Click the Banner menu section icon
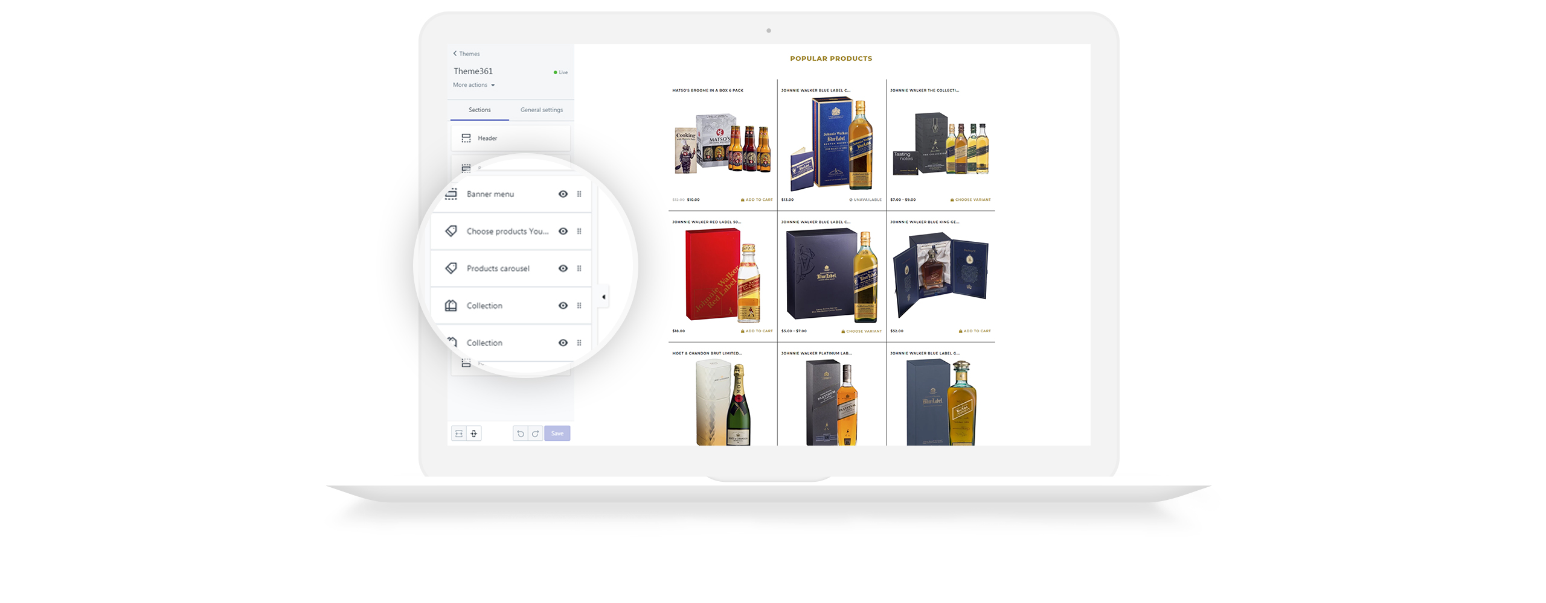This screenshot has height=603, width=1546. click(451, 194)
